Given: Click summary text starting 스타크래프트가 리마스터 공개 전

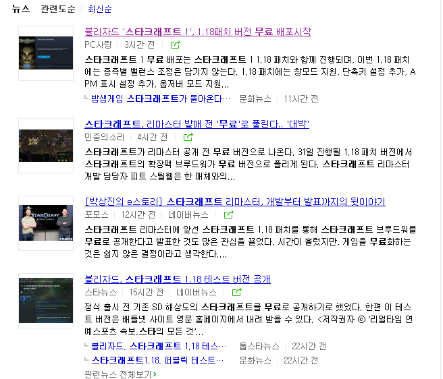Looking at the screenshot, I should (x=249, y=165).
